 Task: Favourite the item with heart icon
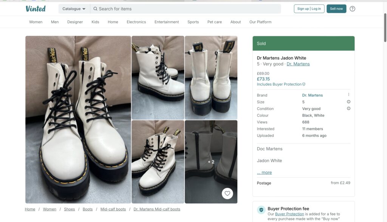tap(227, 193)
